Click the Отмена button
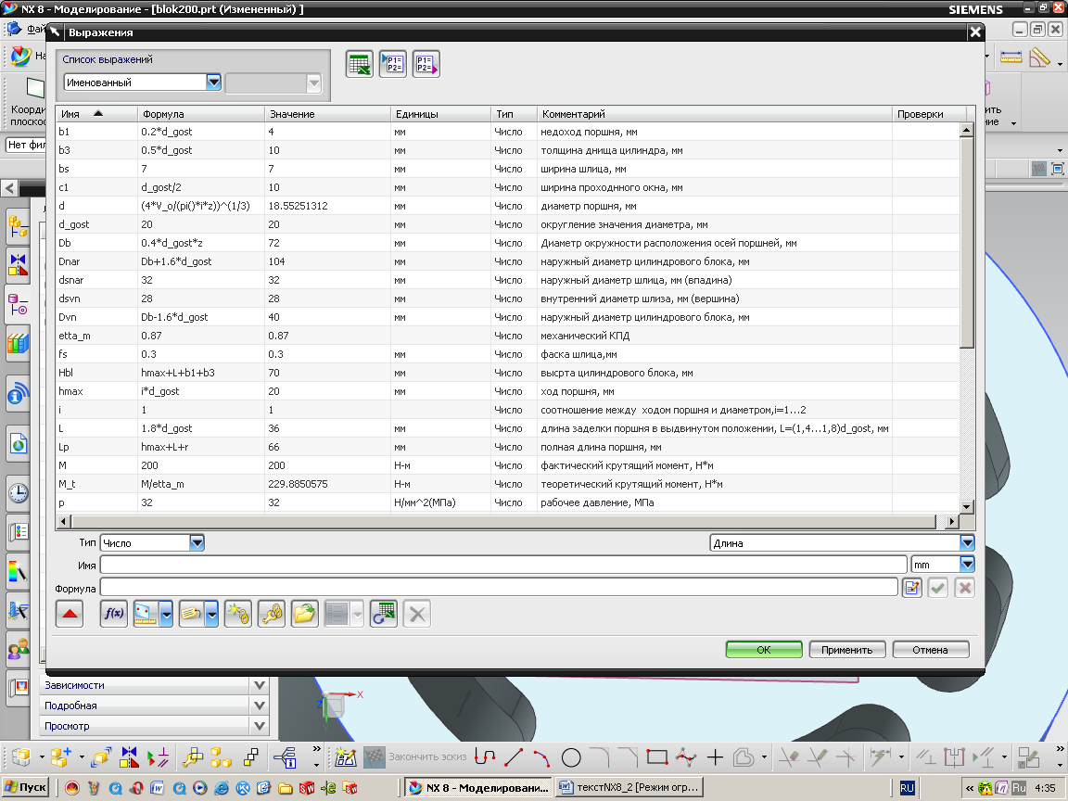 tap(930, 650)
